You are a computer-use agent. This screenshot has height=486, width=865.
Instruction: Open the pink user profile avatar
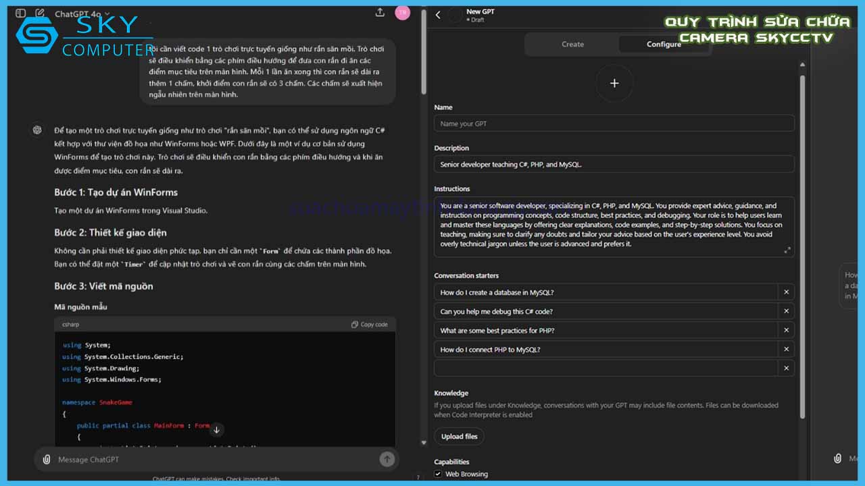pos(403,12)
